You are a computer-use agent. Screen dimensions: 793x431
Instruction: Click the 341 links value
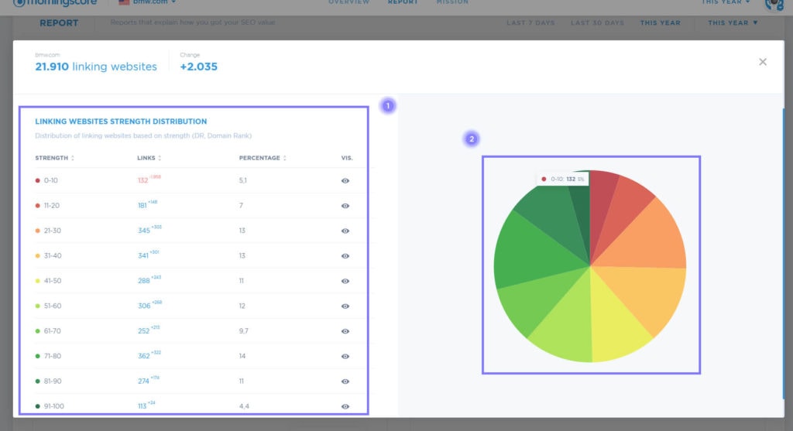[142, 256]
